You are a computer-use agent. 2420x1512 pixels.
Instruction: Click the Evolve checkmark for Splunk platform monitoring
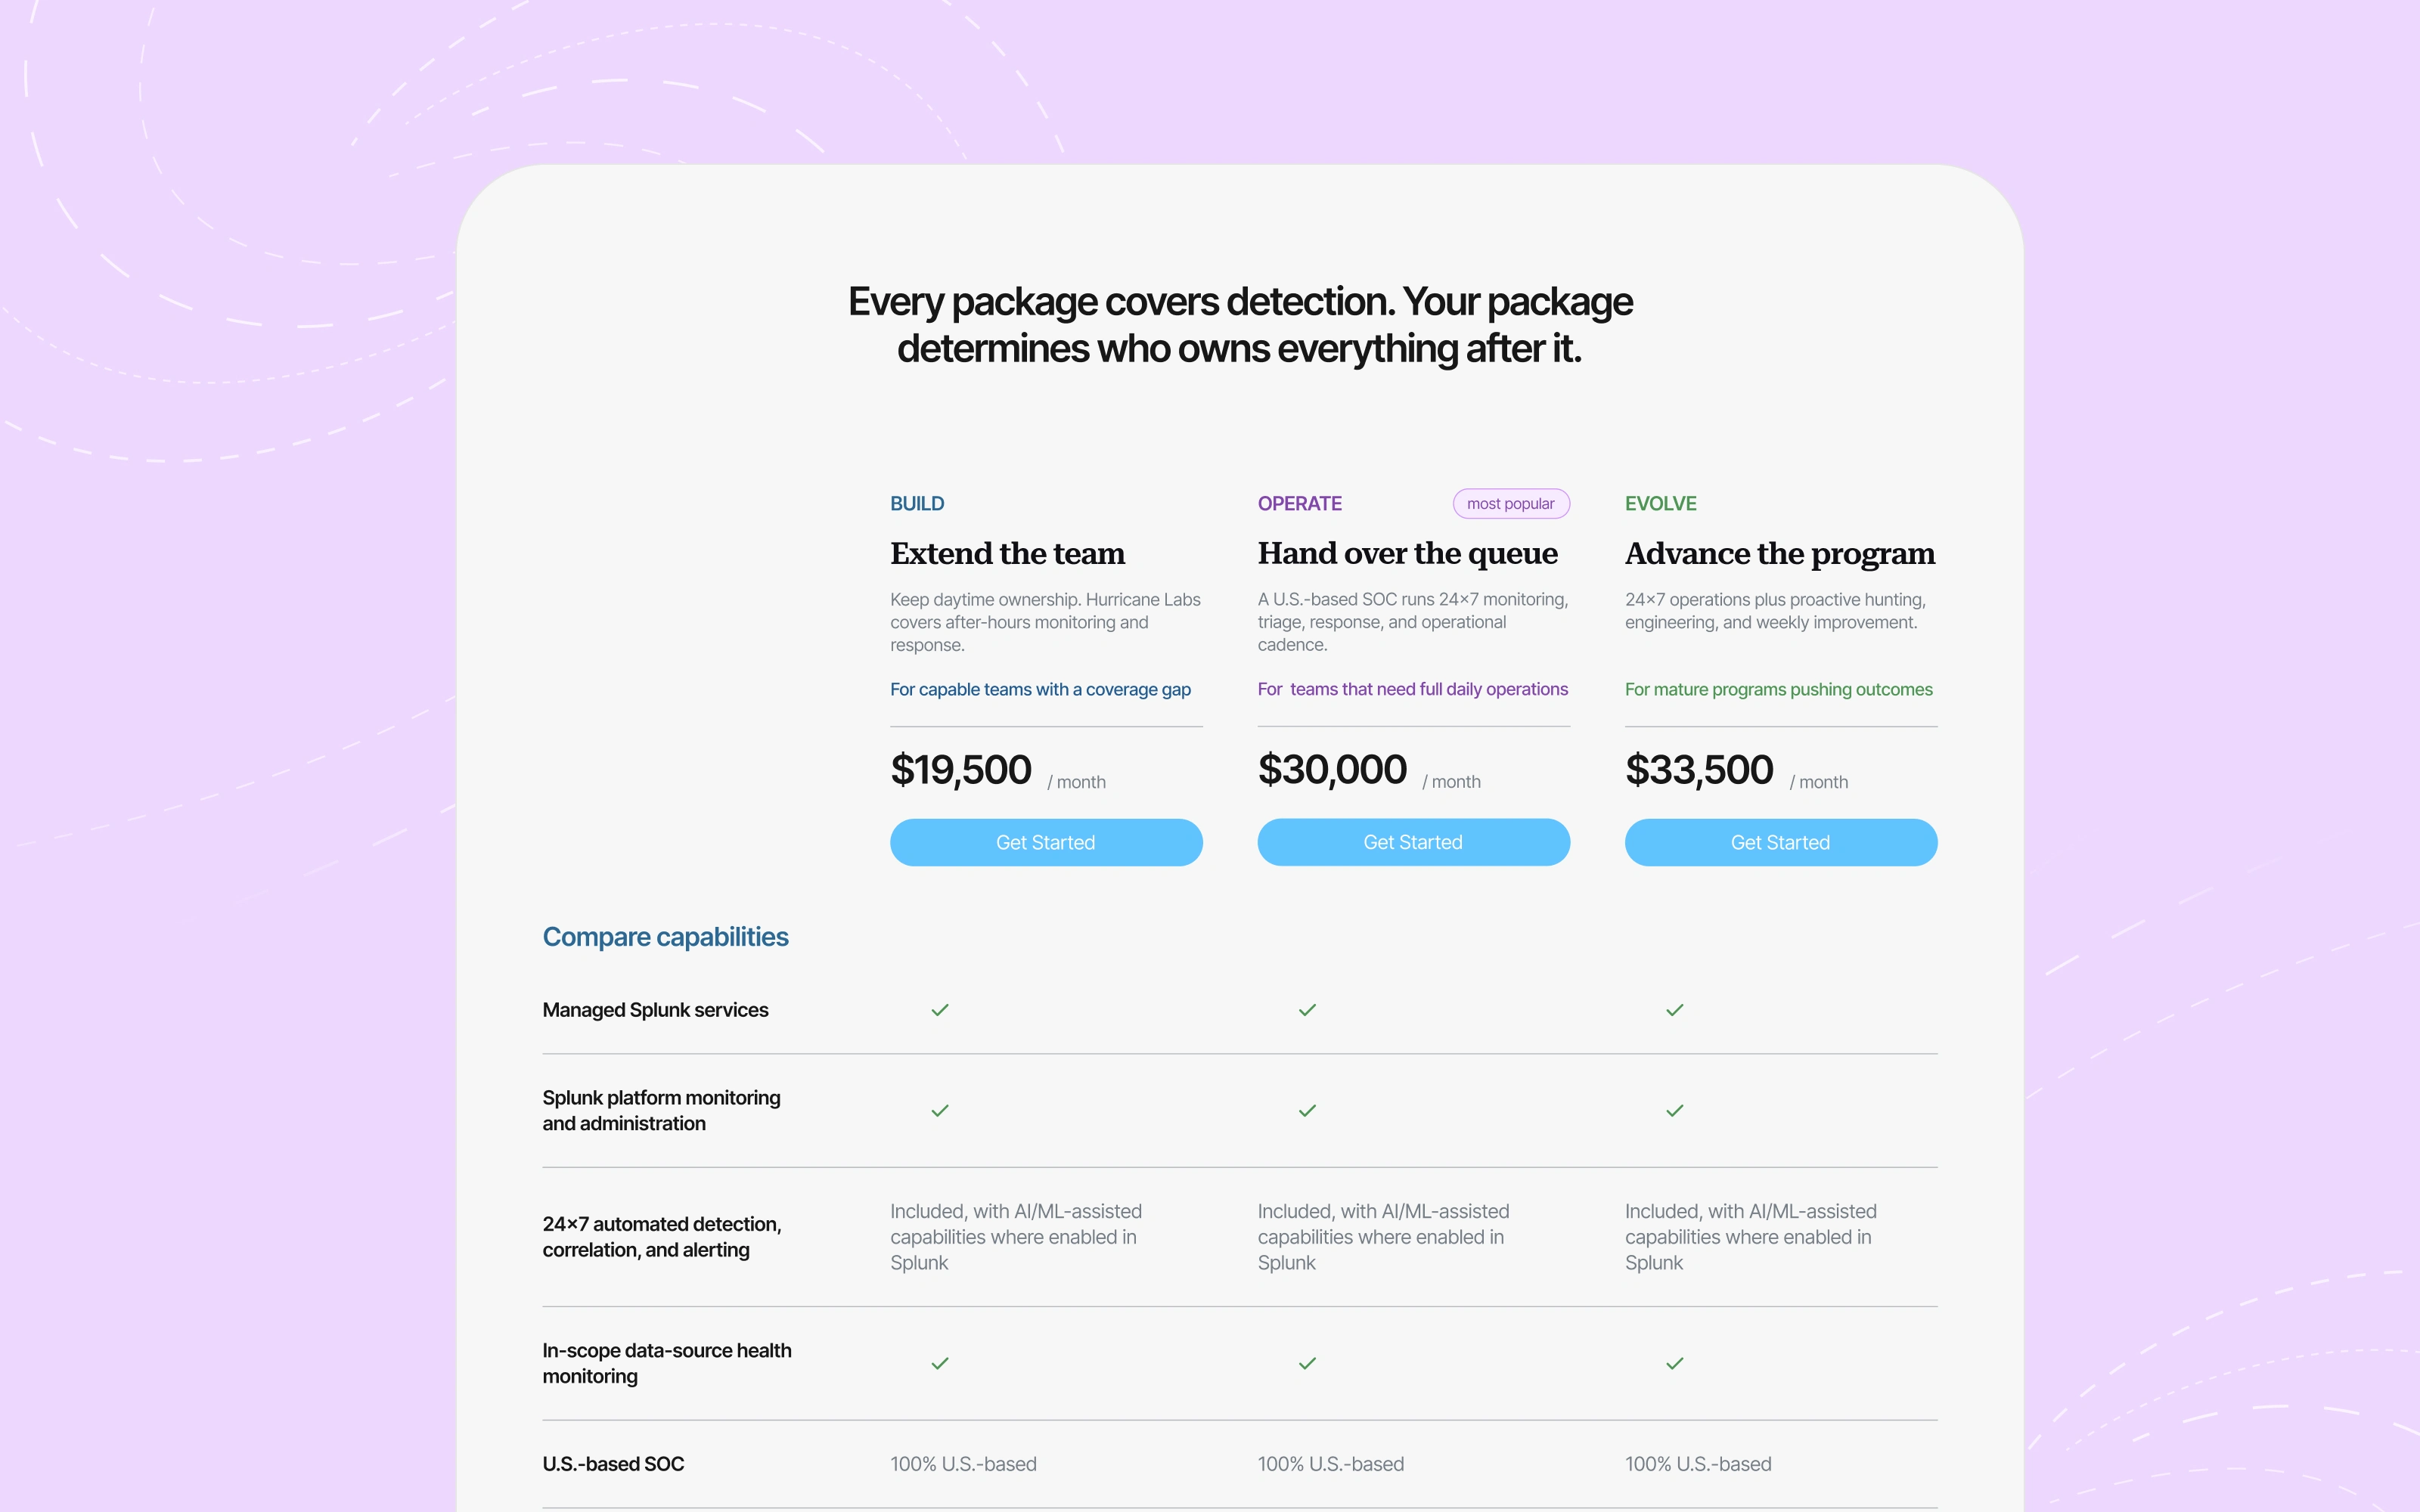[1675, 1111]
